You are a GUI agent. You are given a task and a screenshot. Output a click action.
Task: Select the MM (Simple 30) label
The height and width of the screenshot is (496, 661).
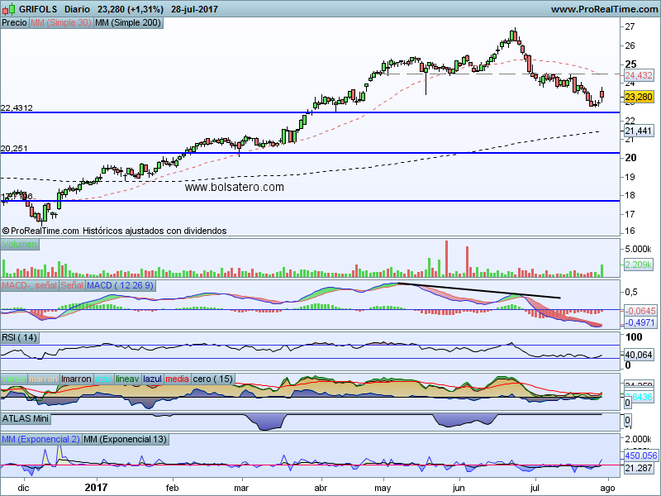click(x=60, y=23)
